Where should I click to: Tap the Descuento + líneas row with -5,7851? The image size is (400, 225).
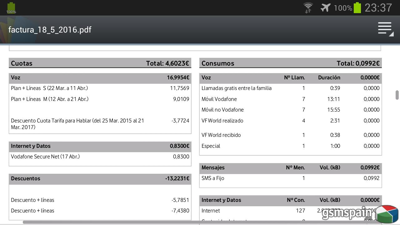pyautogui.click(x=100, y=200)
